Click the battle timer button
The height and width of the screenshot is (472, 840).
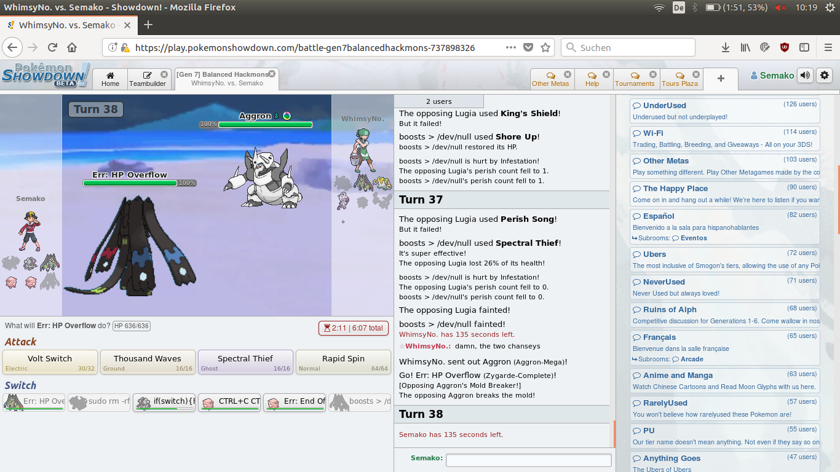[354, 328]
